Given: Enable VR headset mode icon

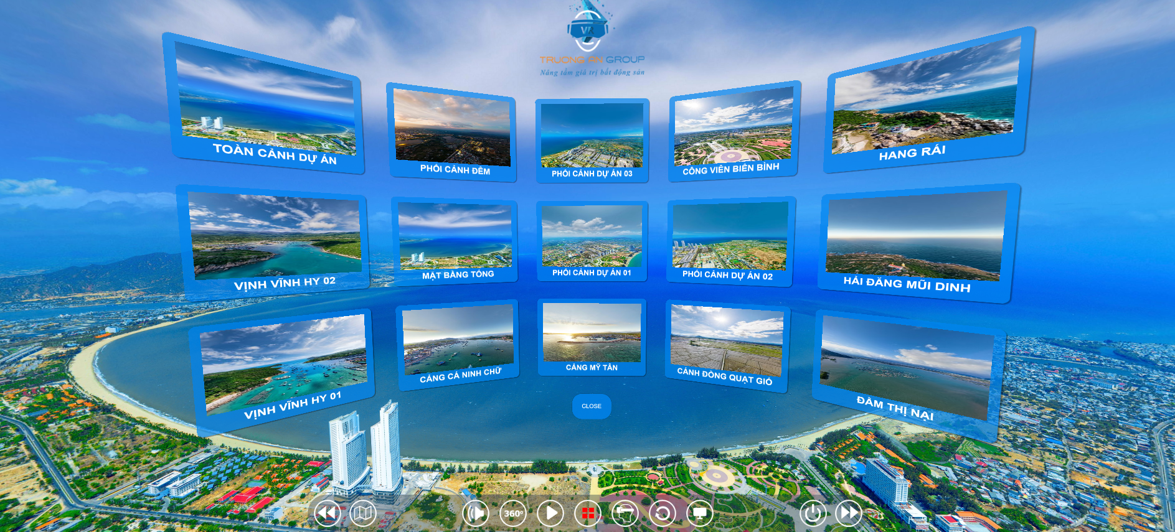Looking at the screenshot, I should click(625, 513).
